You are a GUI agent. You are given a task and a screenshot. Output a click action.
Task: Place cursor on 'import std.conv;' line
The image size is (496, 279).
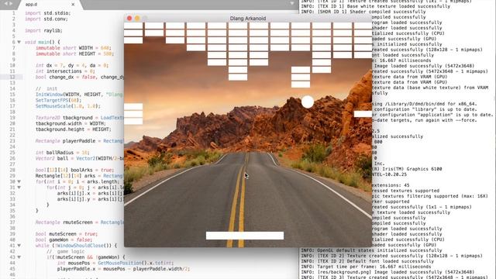46,19
